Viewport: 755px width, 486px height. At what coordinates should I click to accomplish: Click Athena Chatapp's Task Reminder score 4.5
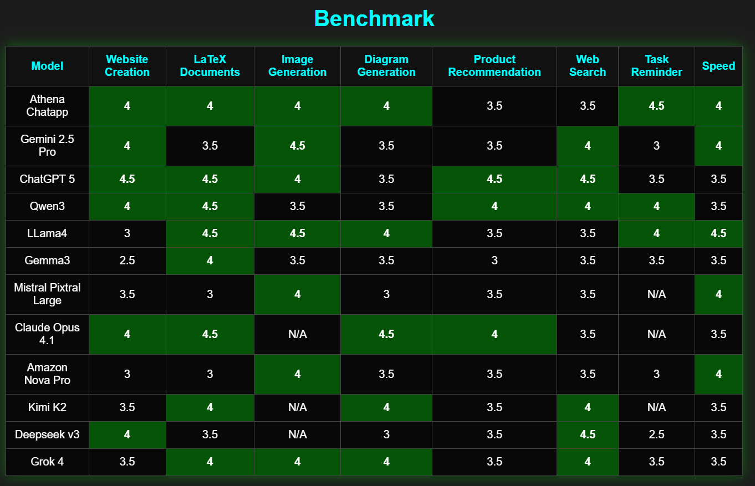pos(656,106)
